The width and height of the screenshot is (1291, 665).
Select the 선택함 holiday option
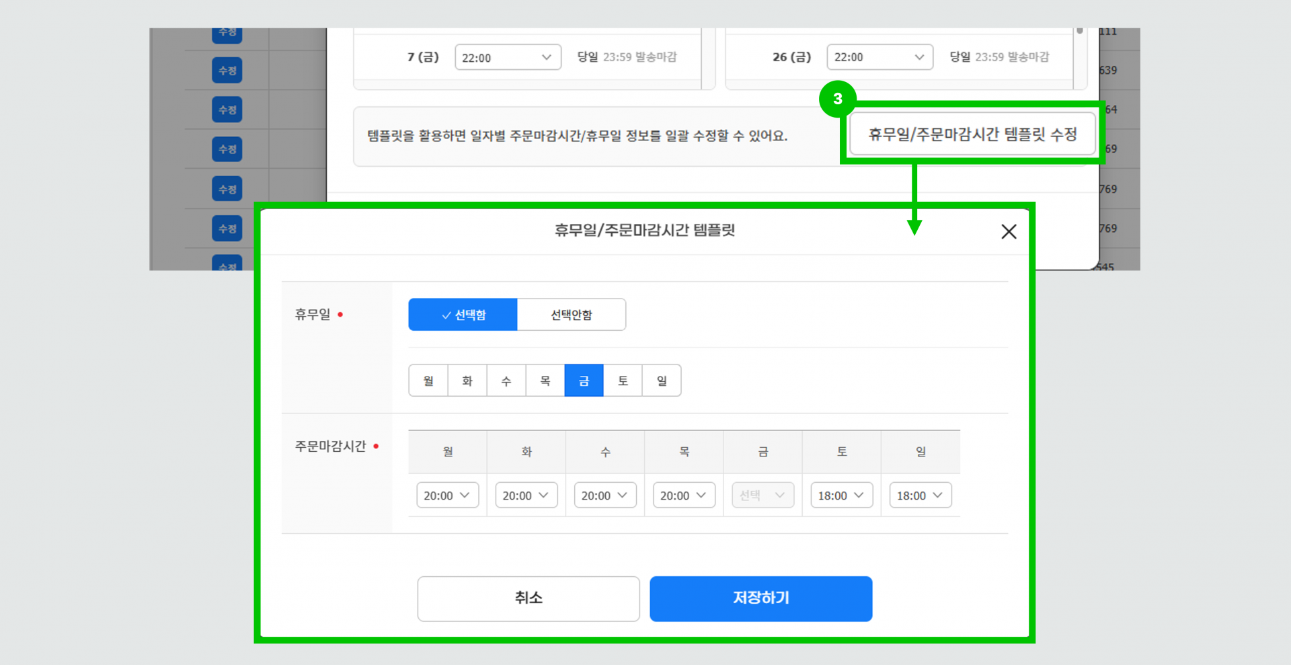[463, 315]
